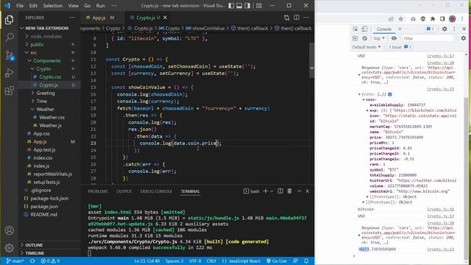Screen dimensions: 471x265
Task: Create a live expression with eye icon
Action: [x=394, y=38]
